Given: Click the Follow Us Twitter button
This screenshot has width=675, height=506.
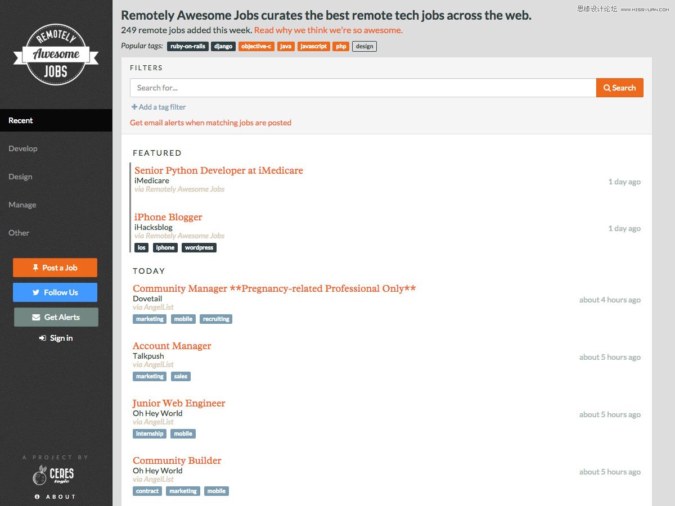Looking at the screenshot, I should (x=55, y=292).
